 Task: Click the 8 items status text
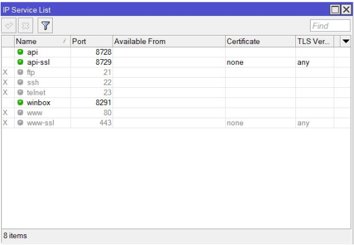(x=15, y=235)
